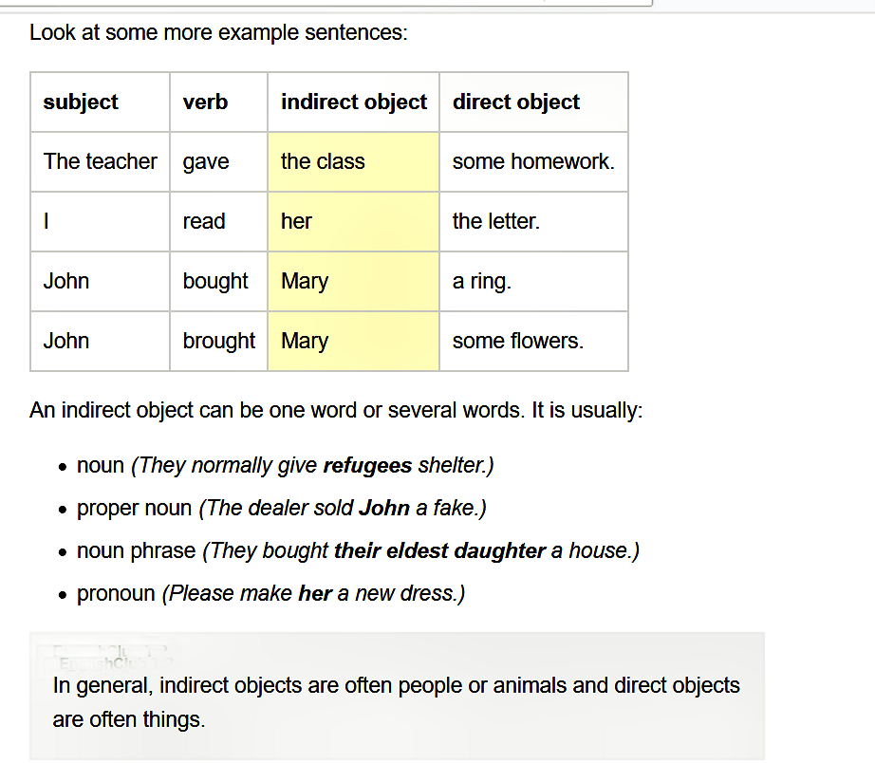Viewport: 875px width, 763px height.
Task: Select the 'some homework.' cell
Action: click(534, 162)
